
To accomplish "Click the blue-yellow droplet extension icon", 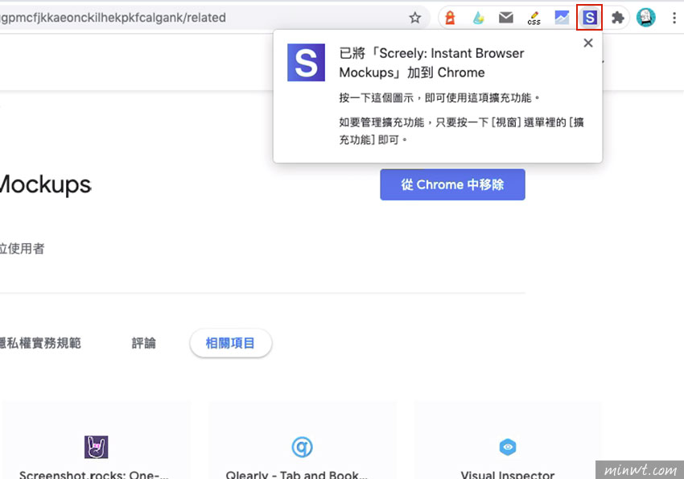I will click(x=478, y=18).
